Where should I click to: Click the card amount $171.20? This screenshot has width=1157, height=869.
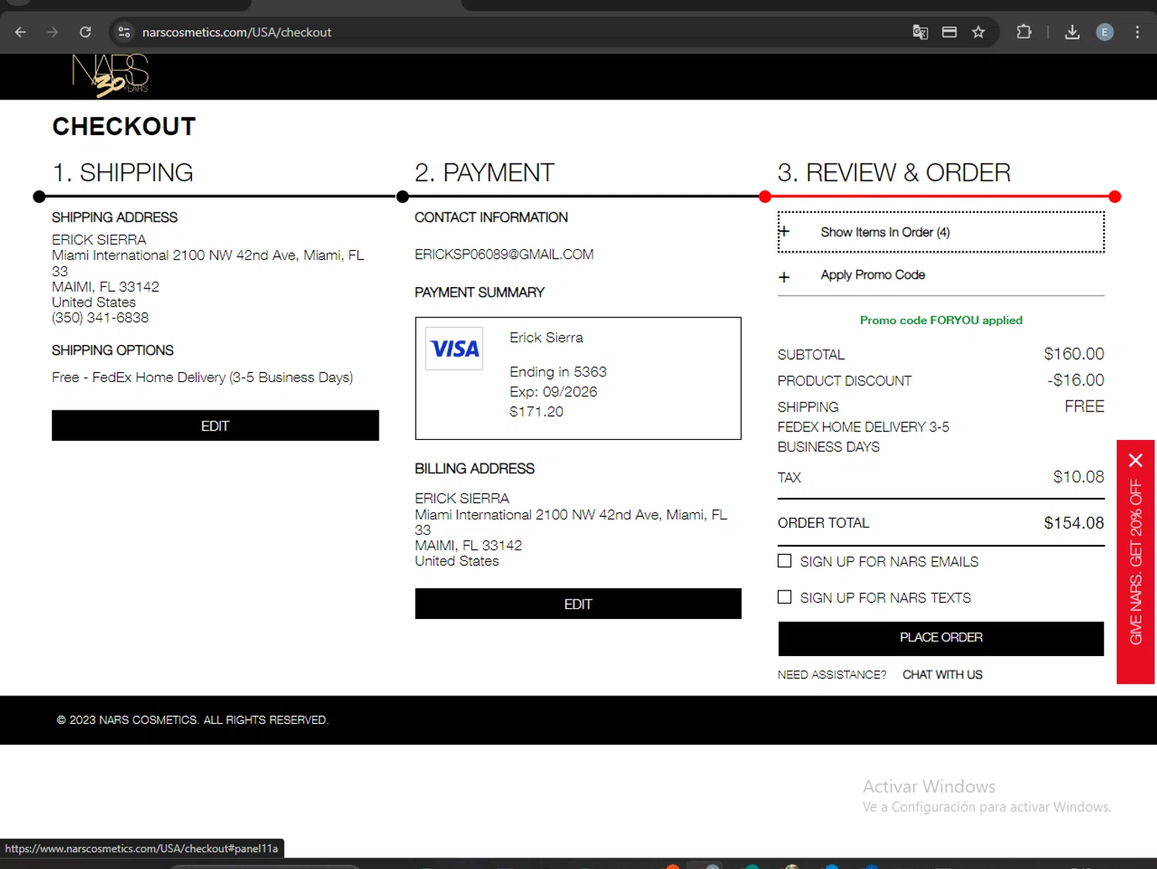click(536, 412)
